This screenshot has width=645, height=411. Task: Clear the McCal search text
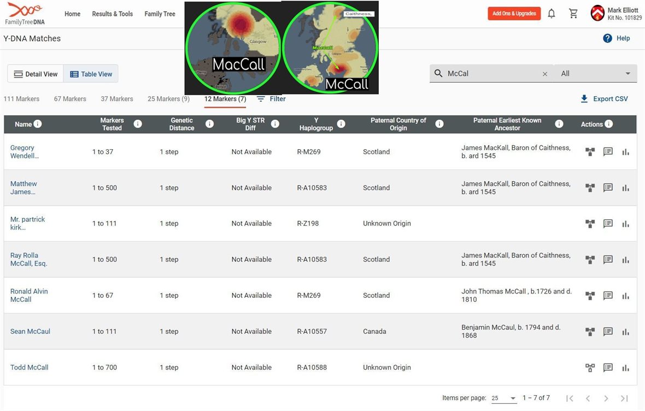(544, 74)
